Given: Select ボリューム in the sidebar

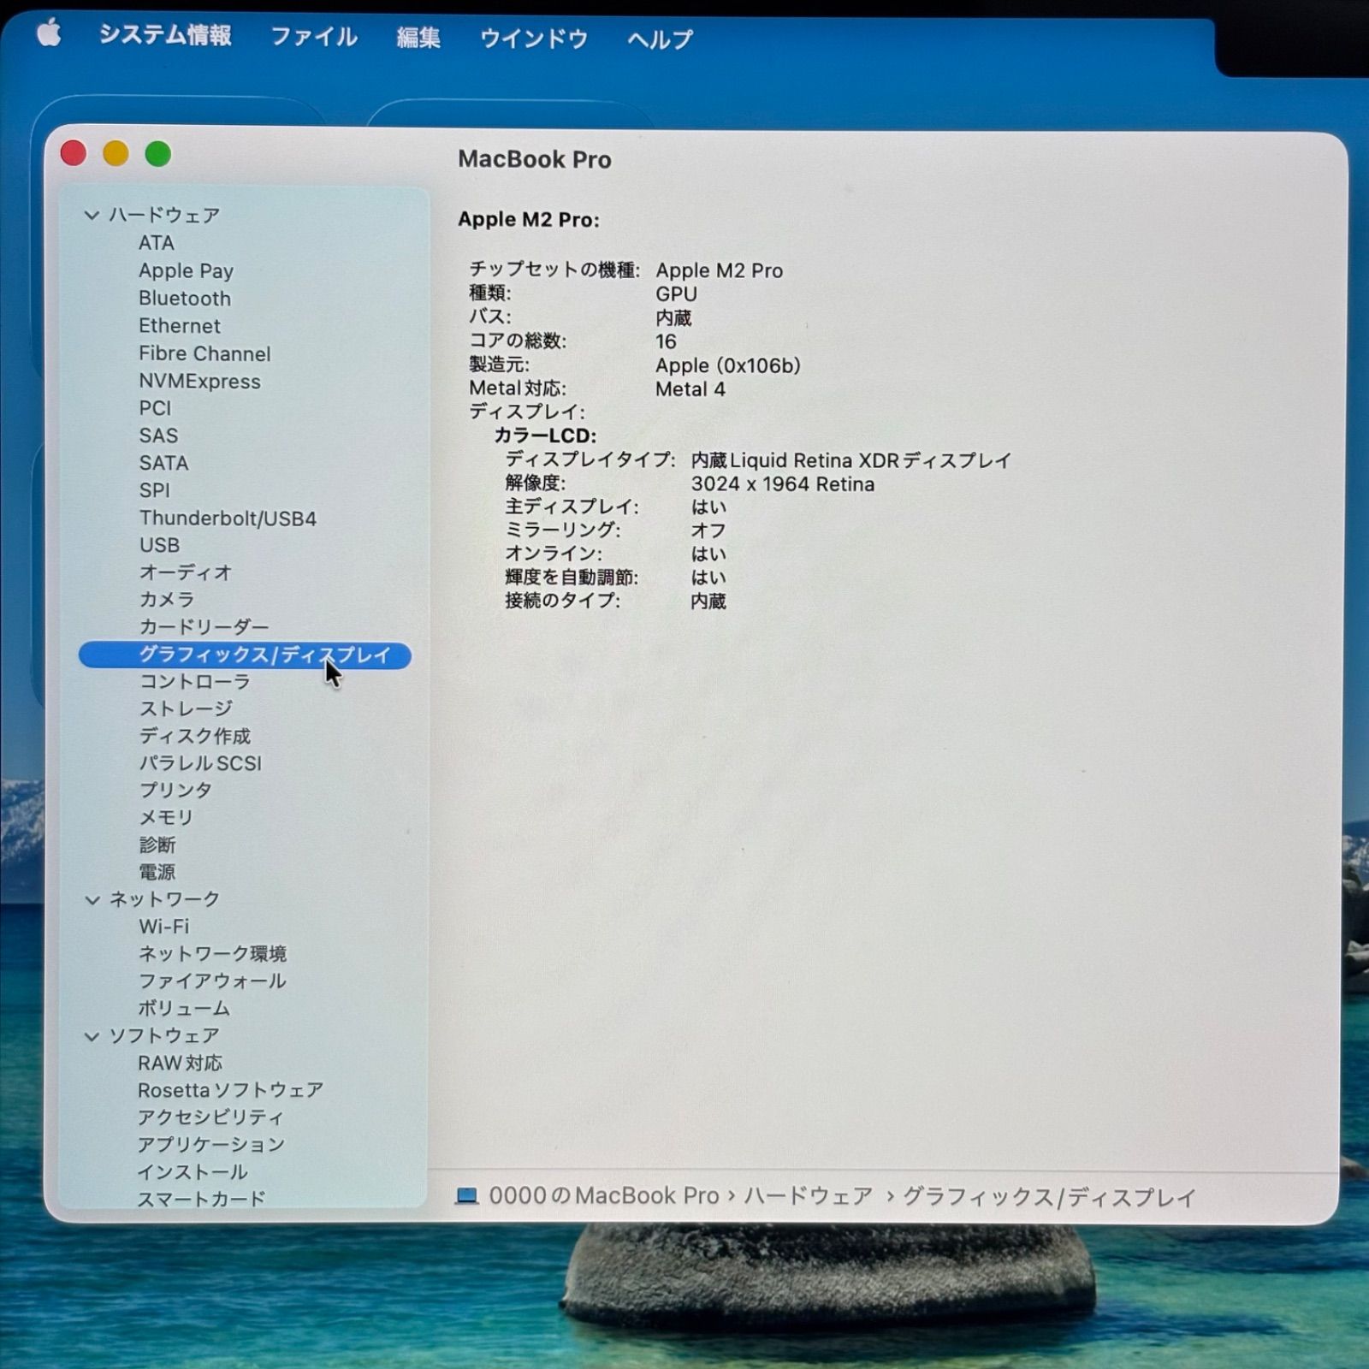Looking at the screenshot, I should pos(184,1009).
